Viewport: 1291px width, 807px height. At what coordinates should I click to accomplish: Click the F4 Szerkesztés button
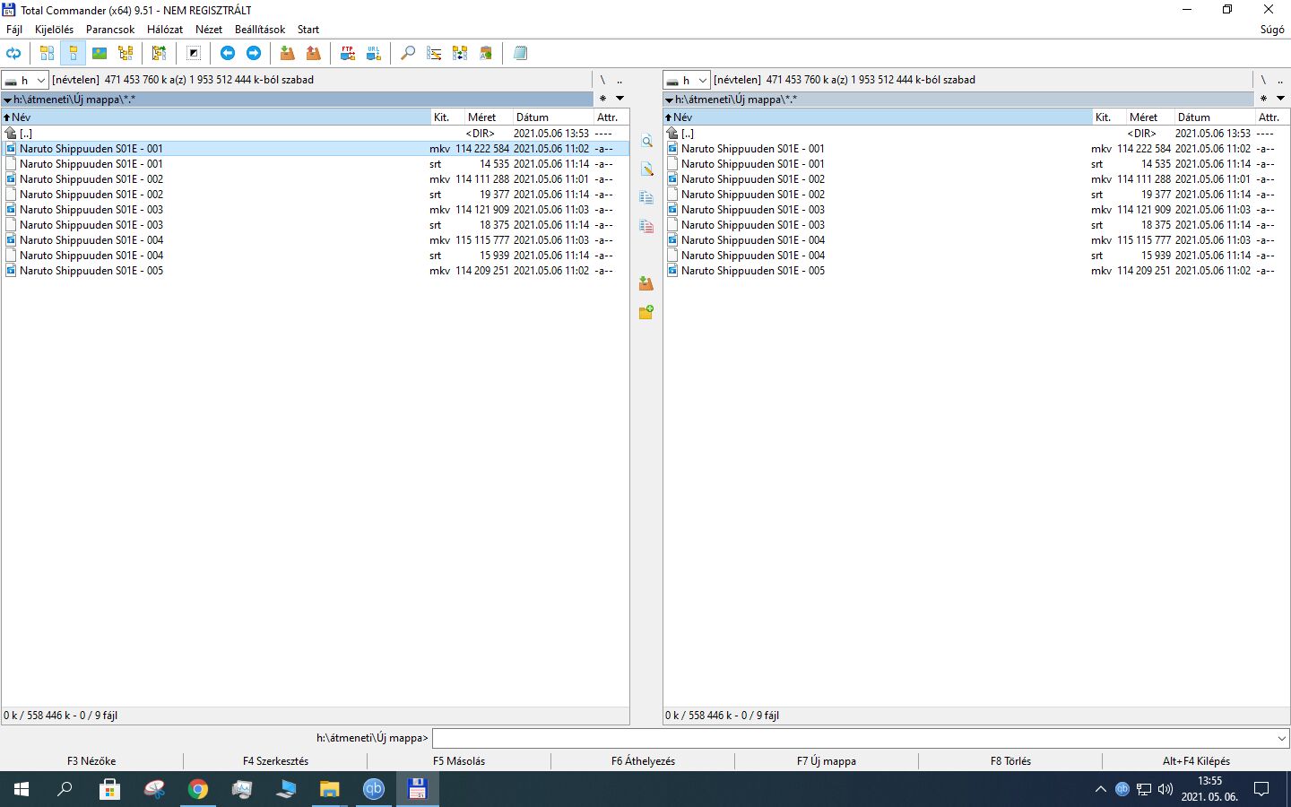[275, 761]
